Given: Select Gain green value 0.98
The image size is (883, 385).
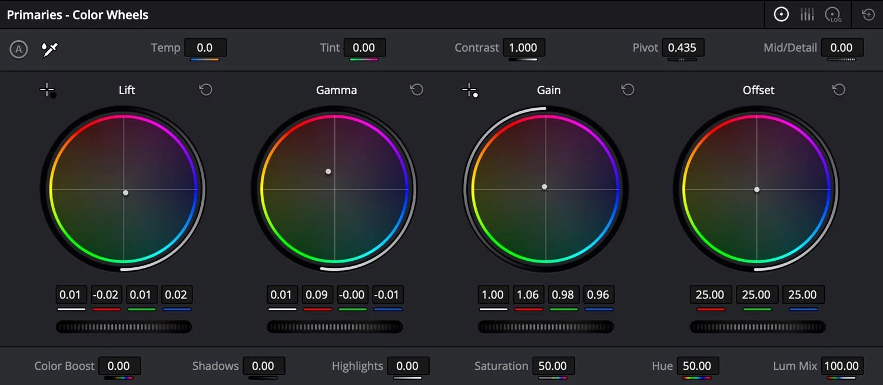Looking at the screenshot, I should tap(563, 294).
